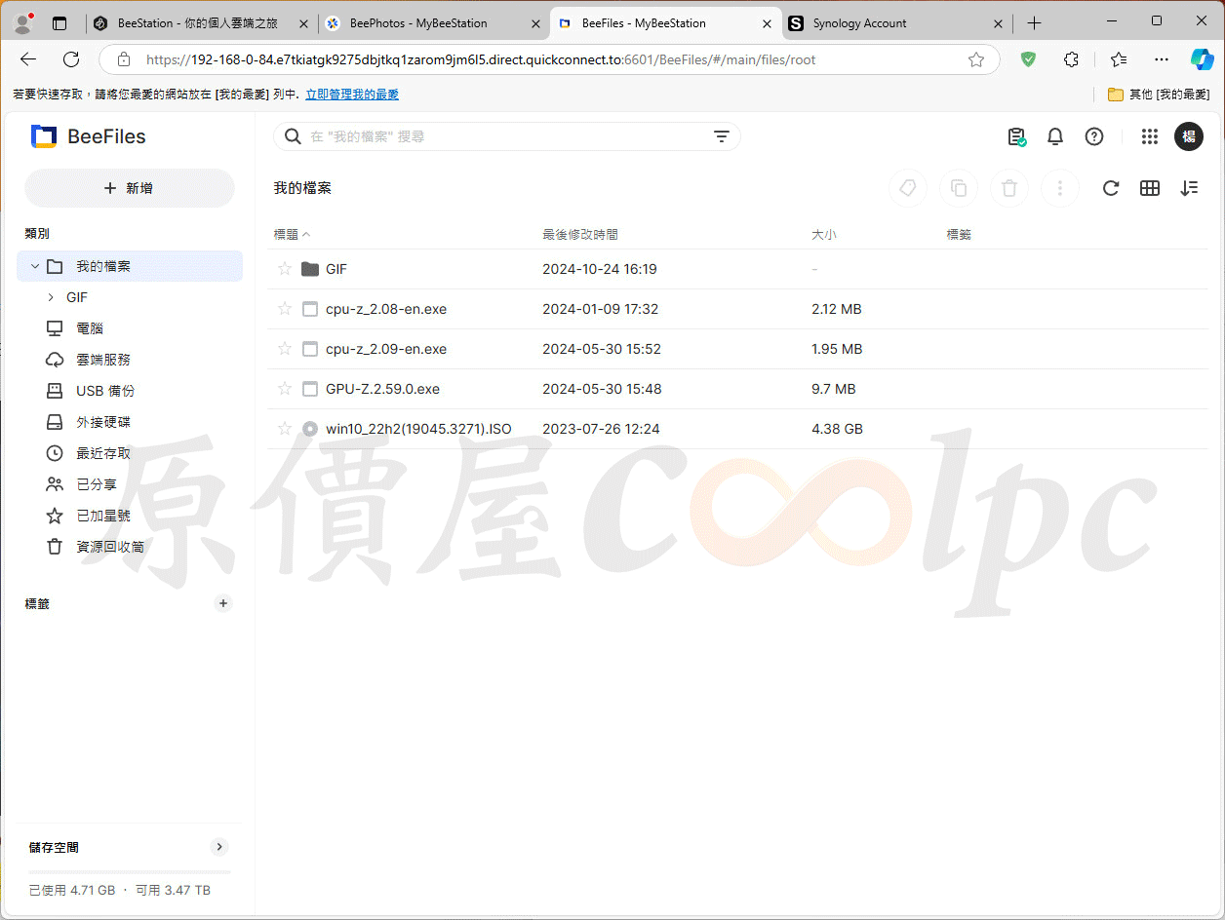Click the storage usage progress bar
This screenshot has height=920, width=1225.
[x=130, y=871]
